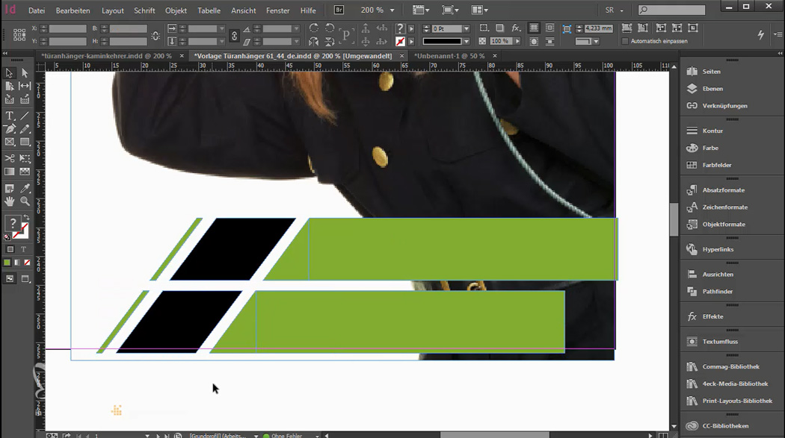The image size is (785, 438).
Task: Select the Note tool
Action: click(9, 188)
